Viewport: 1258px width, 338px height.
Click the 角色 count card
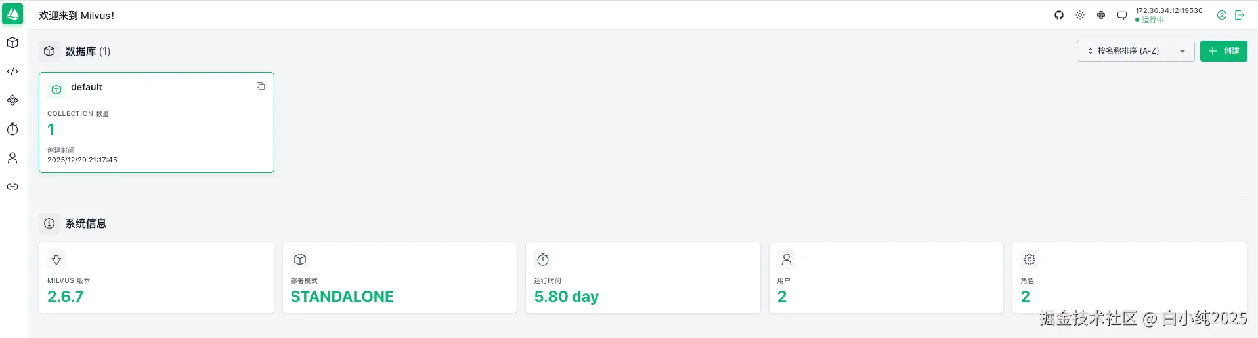pos(1129,278)
